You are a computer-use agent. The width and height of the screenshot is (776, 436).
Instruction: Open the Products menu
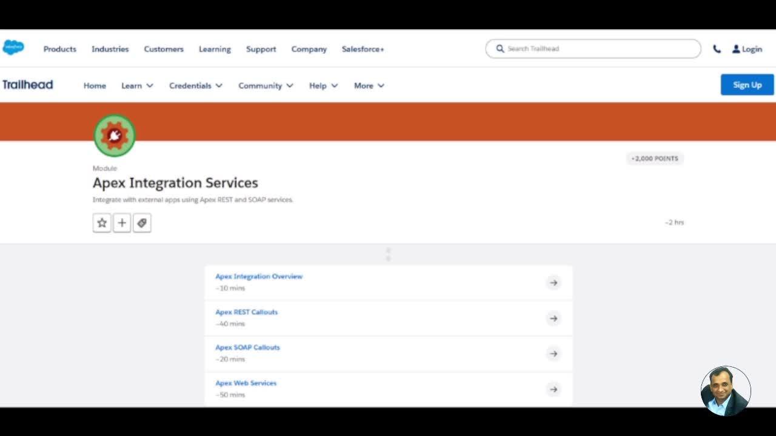coord(60,49)
